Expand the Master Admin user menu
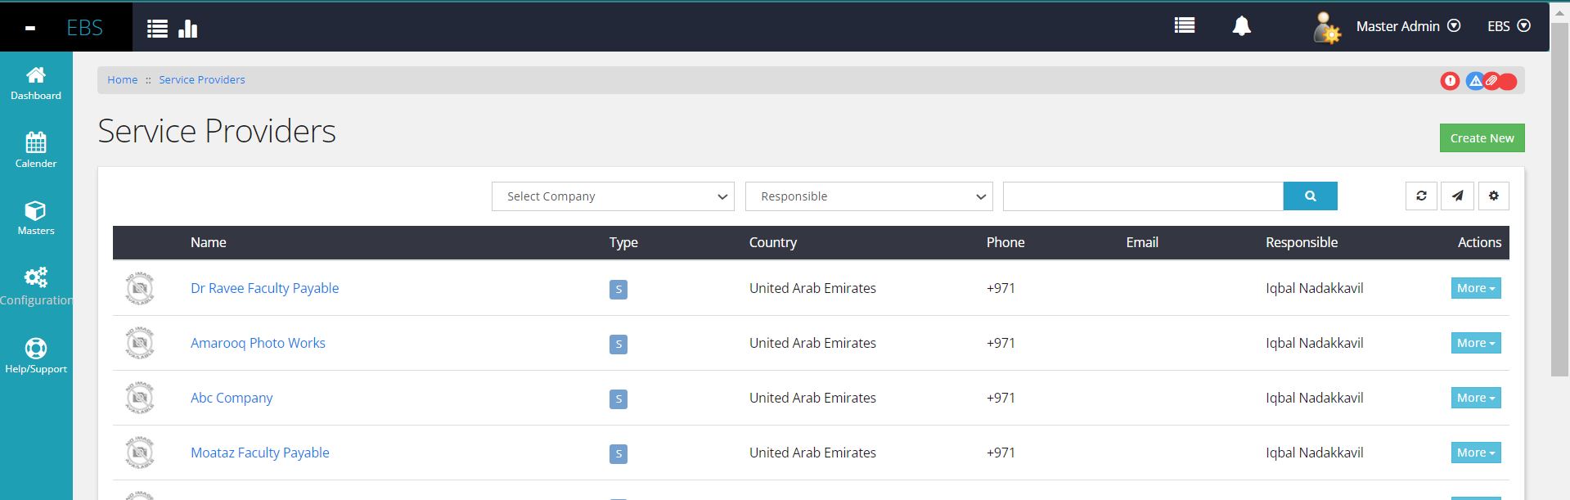1570x500 pixels. [1407, 26]
